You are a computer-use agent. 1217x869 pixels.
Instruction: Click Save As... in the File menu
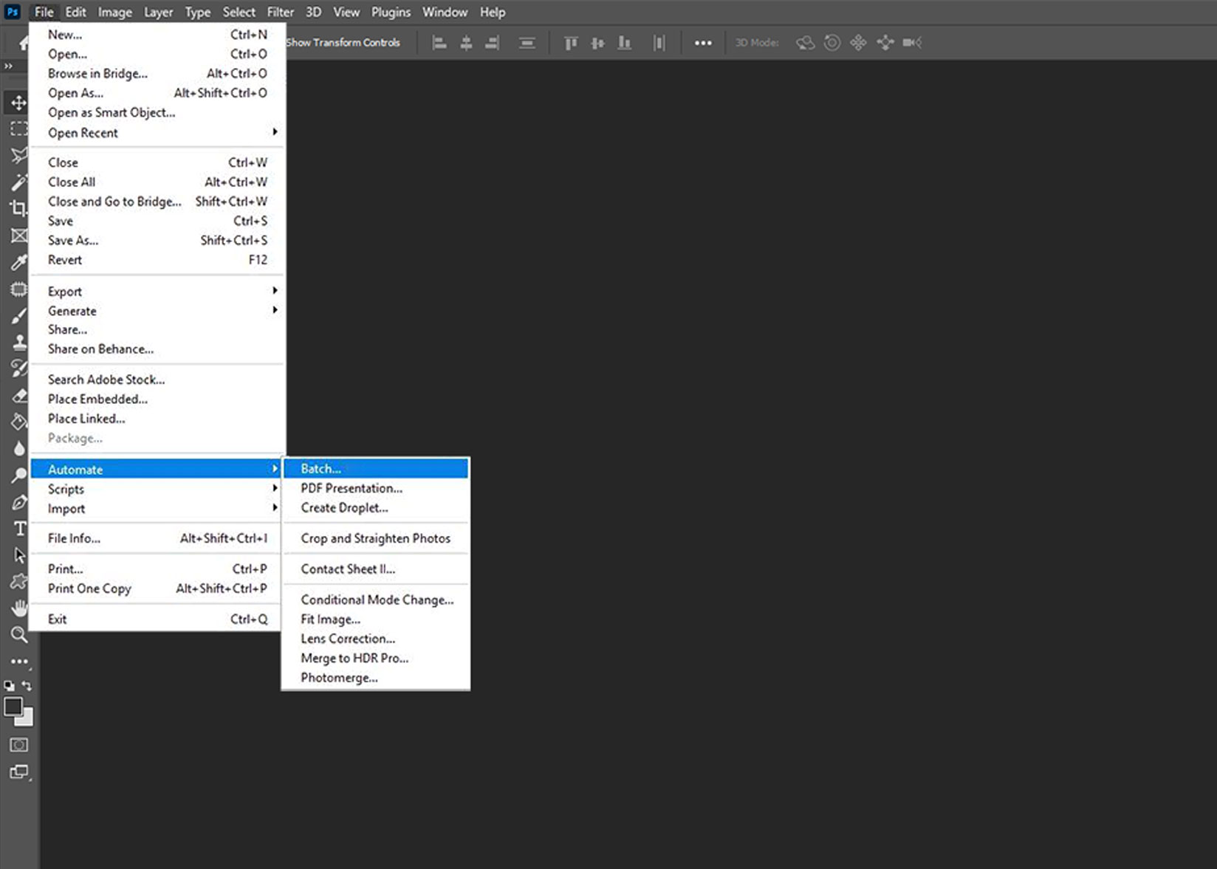[157, 241]
